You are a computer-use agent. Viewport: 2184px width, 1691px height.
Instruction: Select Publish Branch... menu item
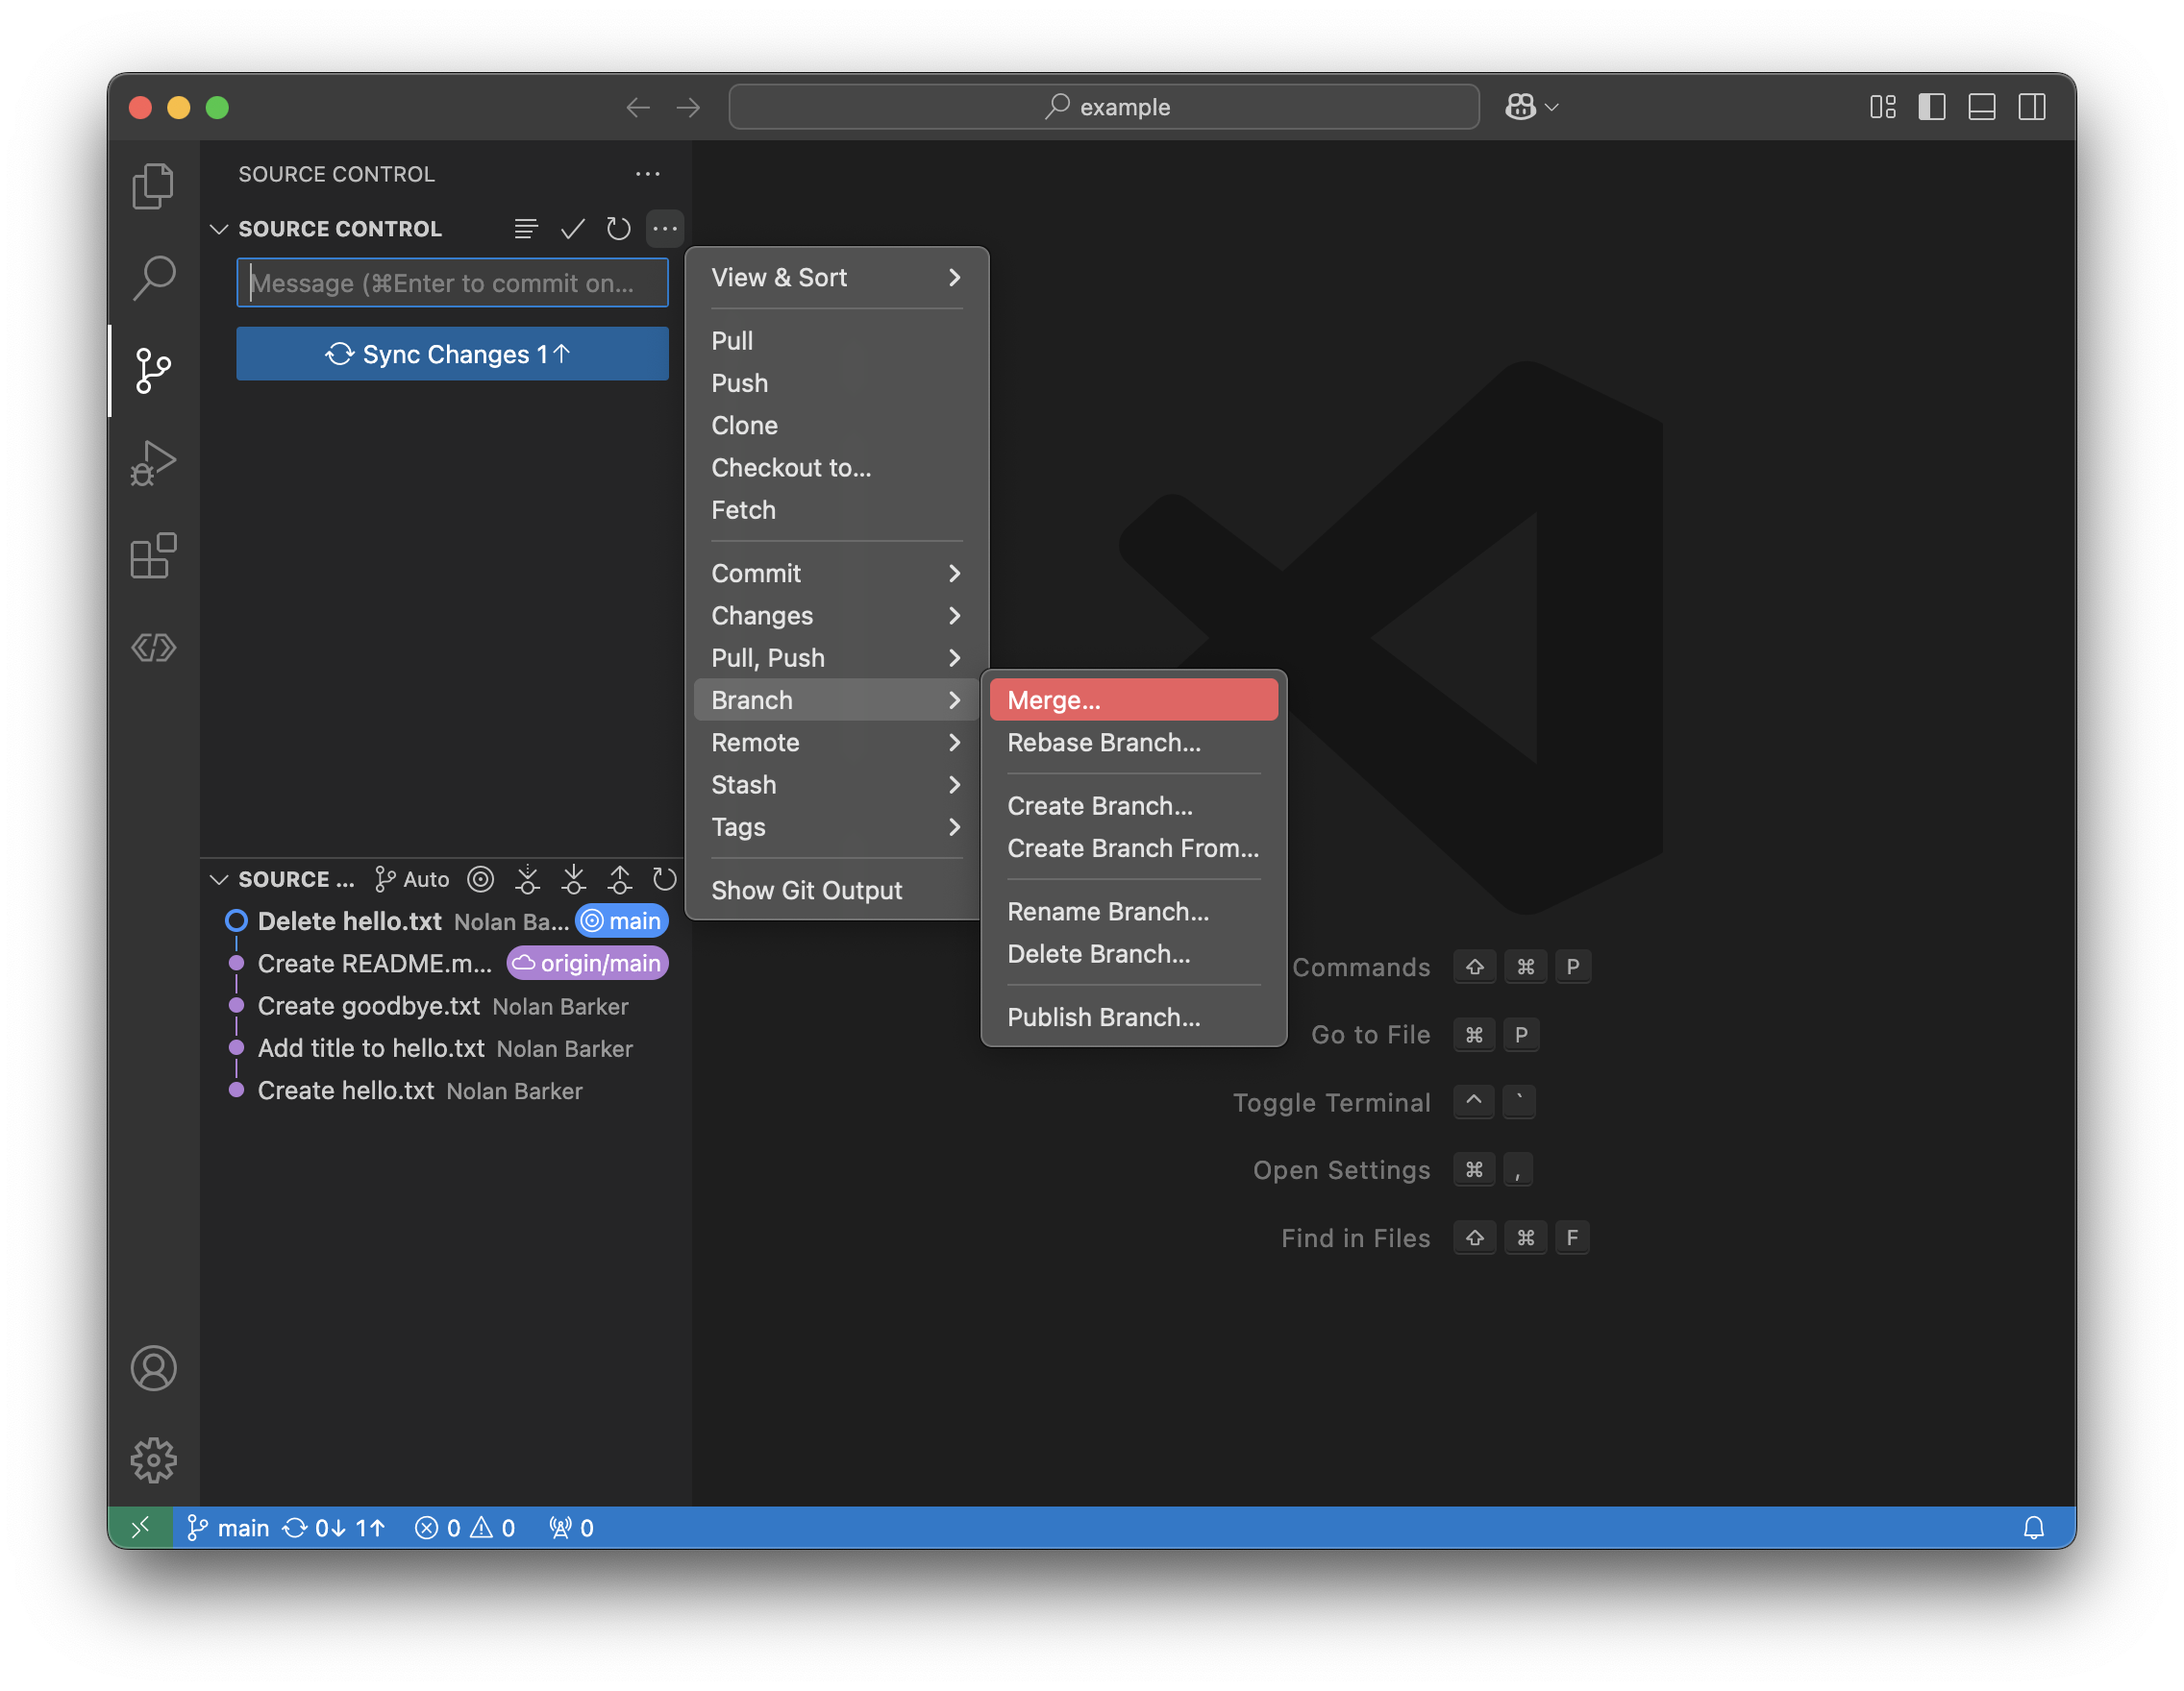click(1133, 1017)
